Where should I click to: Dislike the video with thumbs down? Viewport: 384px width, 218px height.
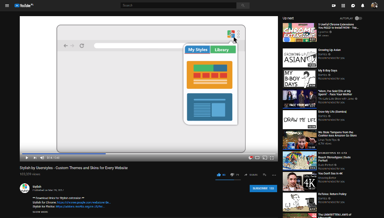(234, 174)
